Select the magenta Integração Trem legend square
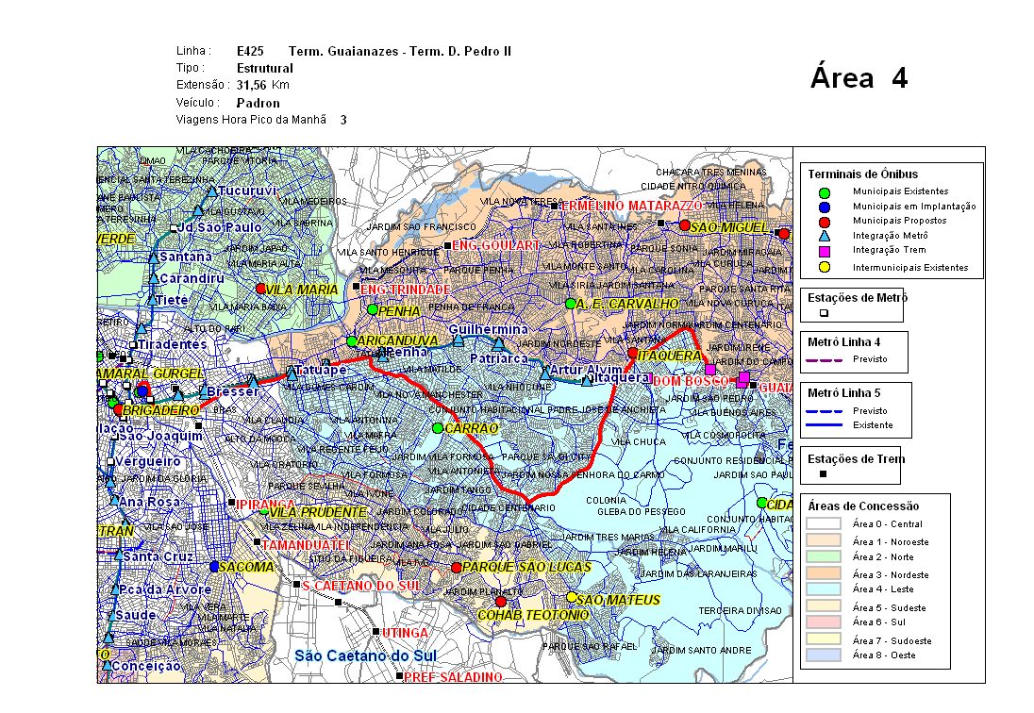Image resolution: width=1034 pixels, height=713 pixels. point(825,251)
